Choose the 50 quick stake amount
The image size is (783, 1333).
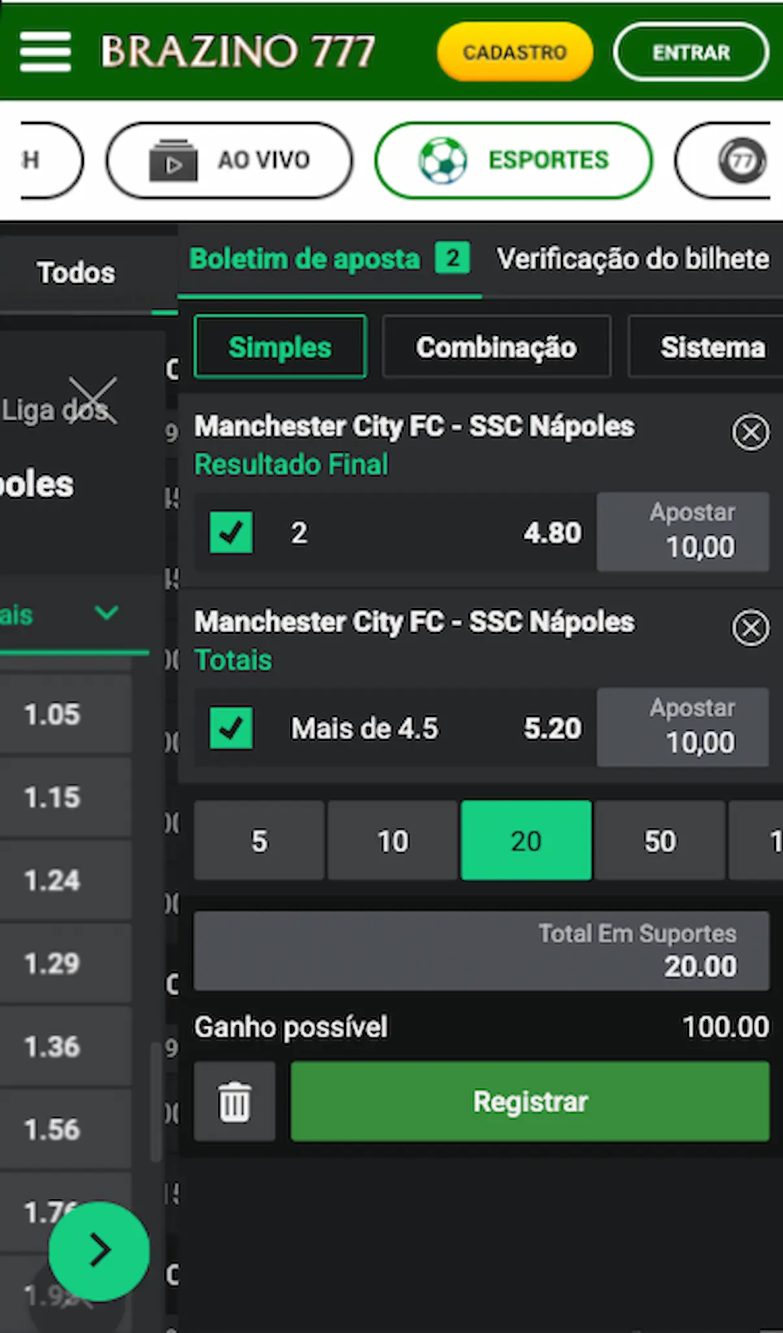point(660,841)
